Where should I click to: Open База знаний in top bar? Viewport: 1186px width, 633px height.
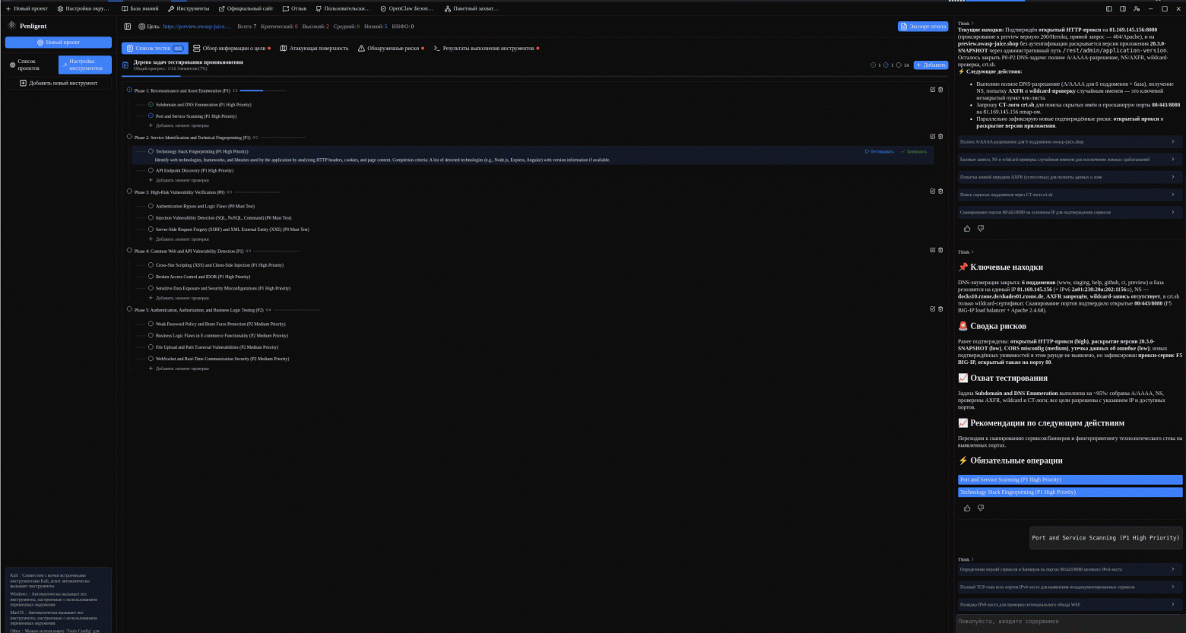[x=141, y=8]
